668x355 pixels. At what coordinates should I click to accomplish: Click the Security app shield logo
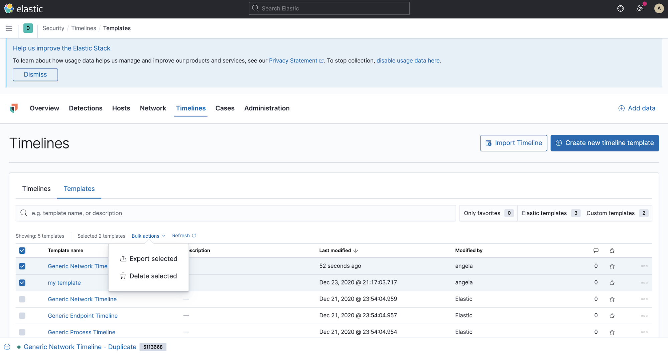(14, 108)
